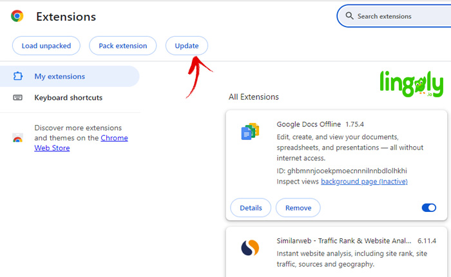
Task: Click the Pack extension button
Action: (123, 46)
